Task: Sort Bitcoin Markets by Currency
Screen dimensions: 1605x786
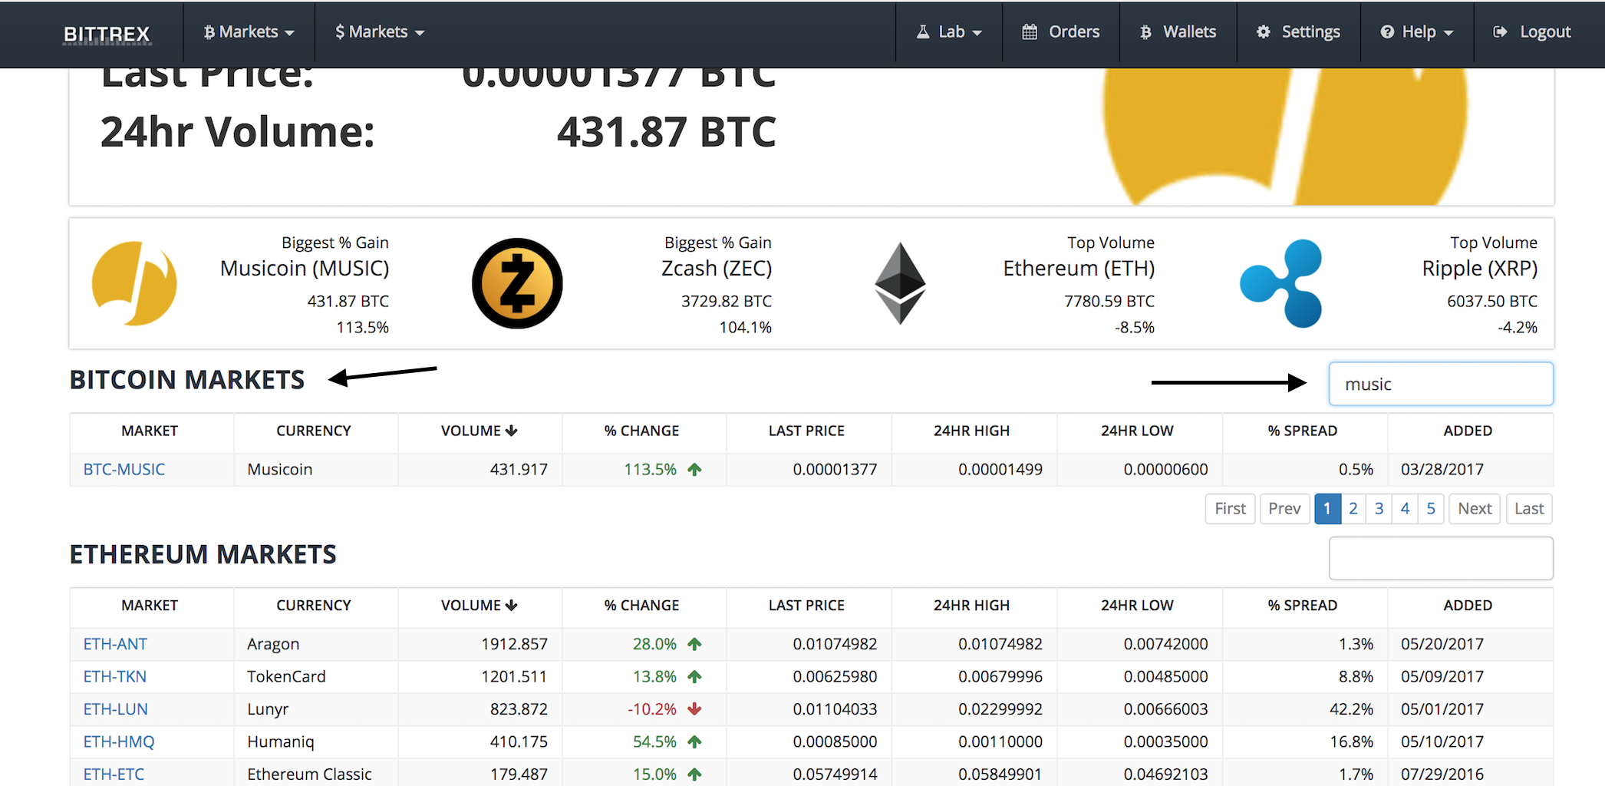Action: tap(314, 431)
